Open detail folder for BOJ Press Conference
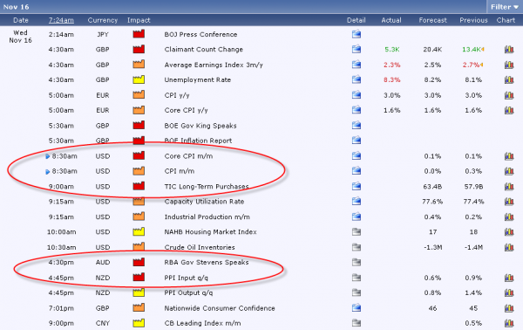523x330 pixels. click(x=357, y=34)
